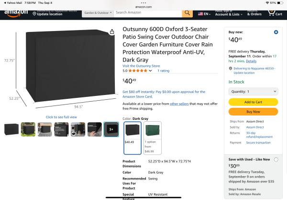Open Returns & Orders
The image size is (287, 200).
(x=254, y=13)
